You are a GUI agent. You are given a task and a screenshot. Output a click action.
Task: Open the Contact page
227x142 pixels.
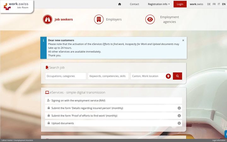134,4
